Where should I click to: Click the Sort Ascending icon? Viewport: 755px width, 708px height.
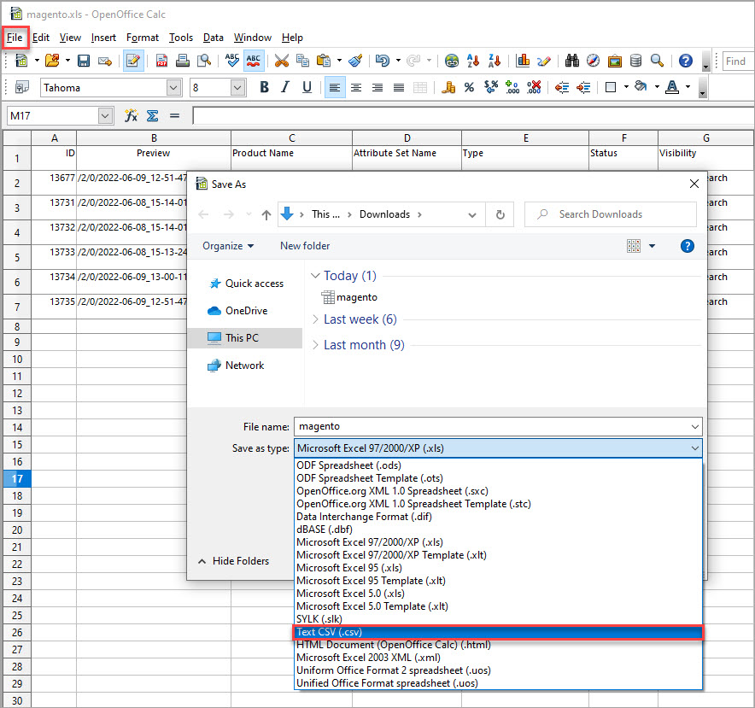(x=473, y=61)
